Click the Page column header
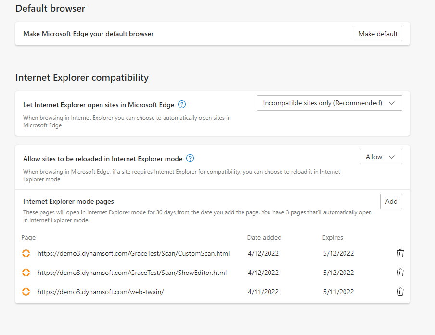The height and width of the screenshot is (335, 435). pos(28,237)
